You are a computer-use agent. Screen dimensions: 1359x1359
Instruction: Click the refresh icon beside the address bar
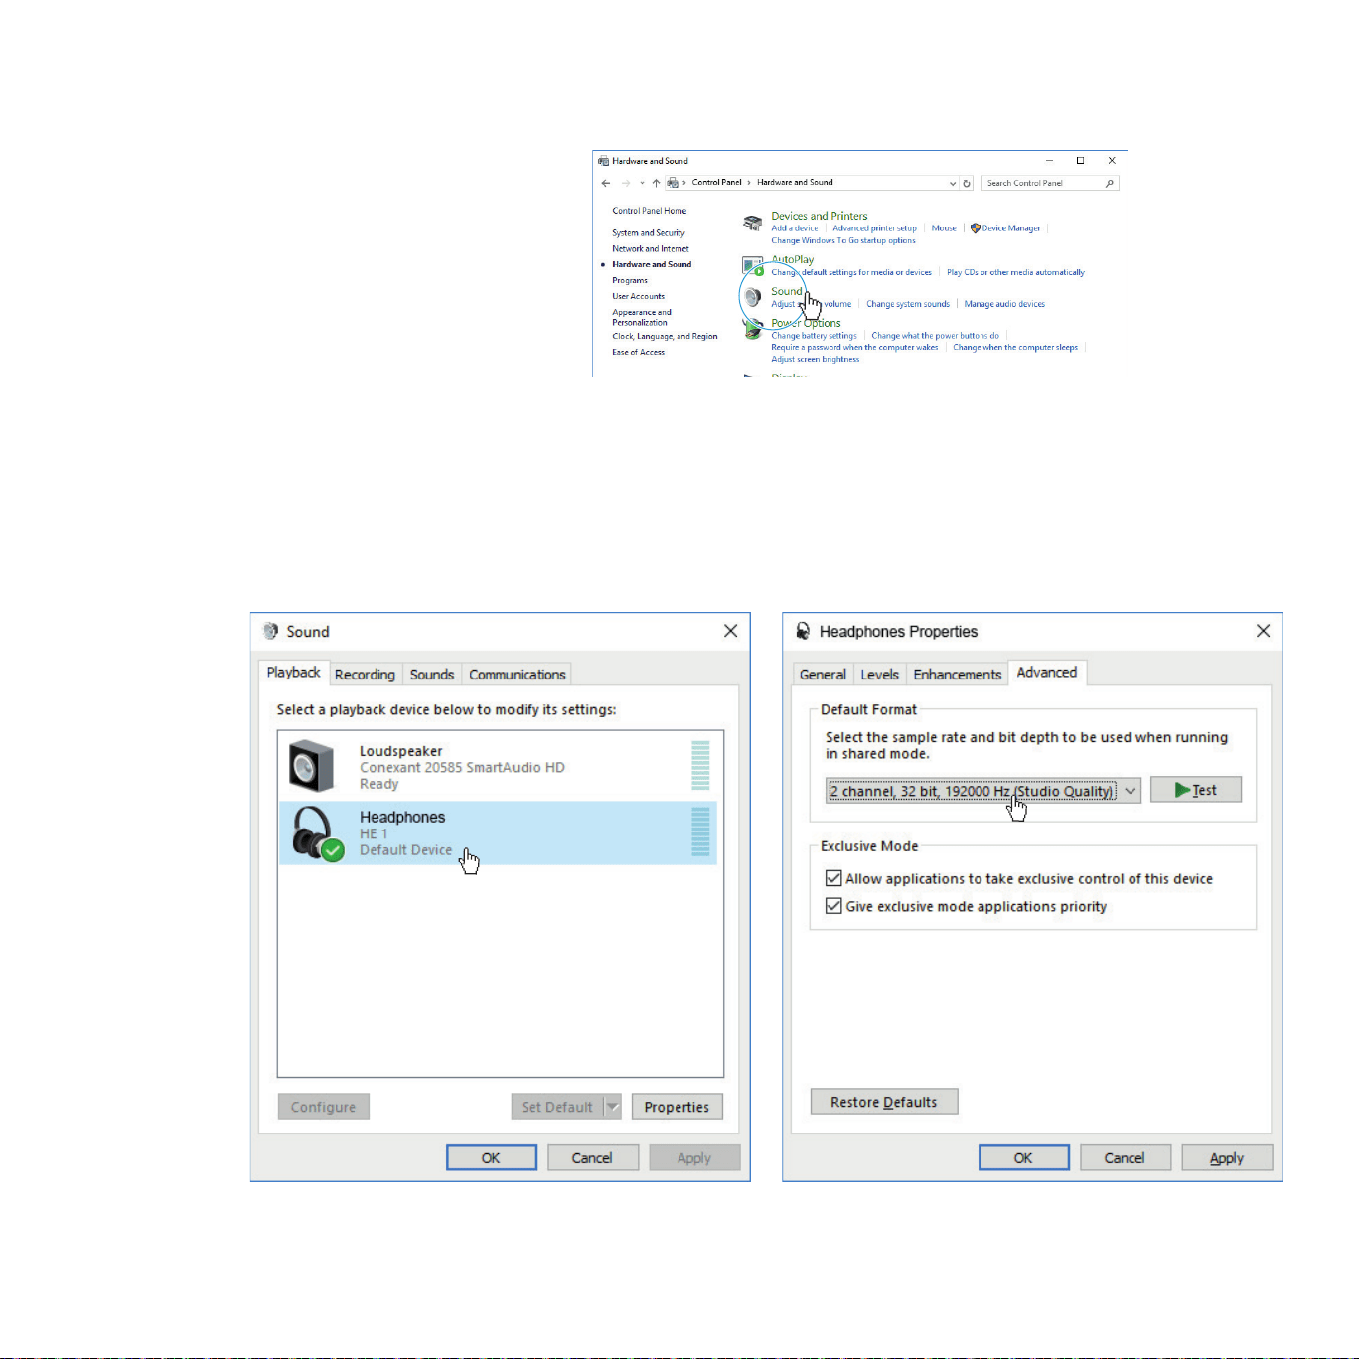(967, 183)
